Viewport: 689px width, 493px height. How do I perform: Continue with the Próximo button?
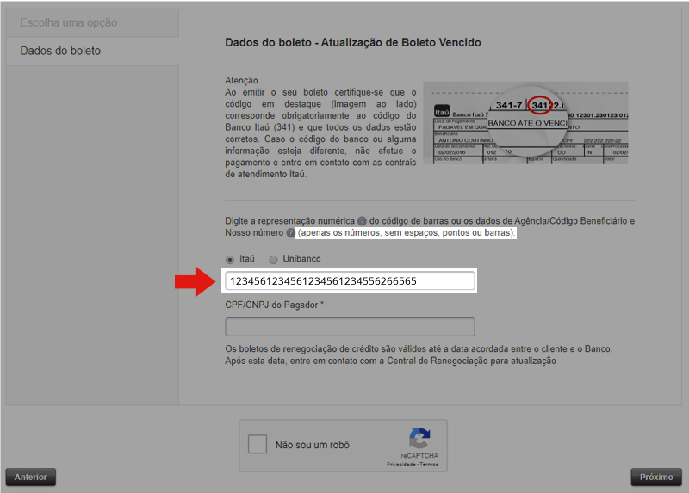pyautogui.click(x=656, y=477)
